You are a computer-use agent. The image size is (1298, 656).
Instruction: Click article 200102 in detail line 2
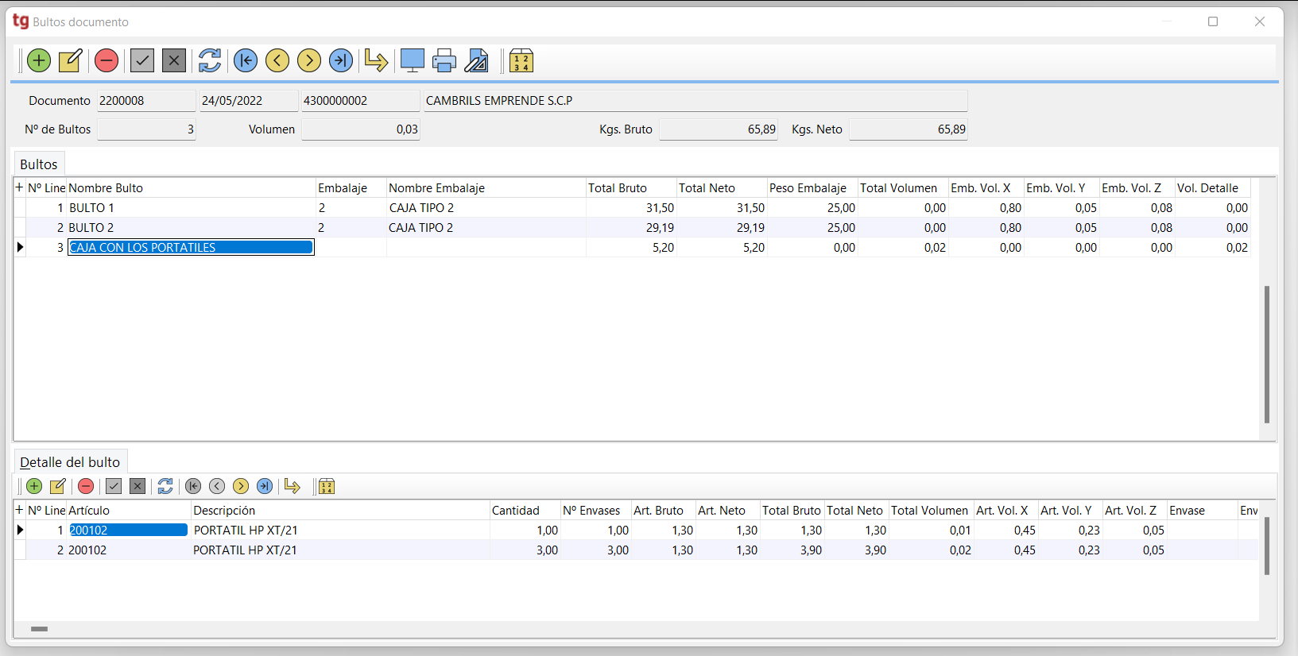(x=128, y=550)
